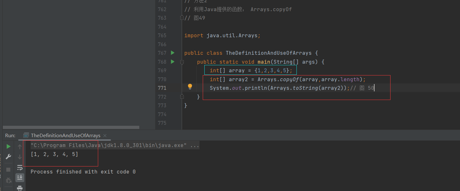This screenshot has width=460, height=191.
Task: Open Modify Run Configuration wrench icon
Action: coord(9,157)
